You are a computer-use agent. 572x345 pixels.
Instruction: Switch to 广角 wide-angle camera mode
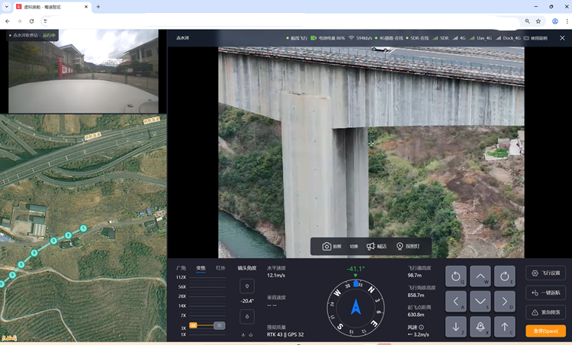click(182, 268)
